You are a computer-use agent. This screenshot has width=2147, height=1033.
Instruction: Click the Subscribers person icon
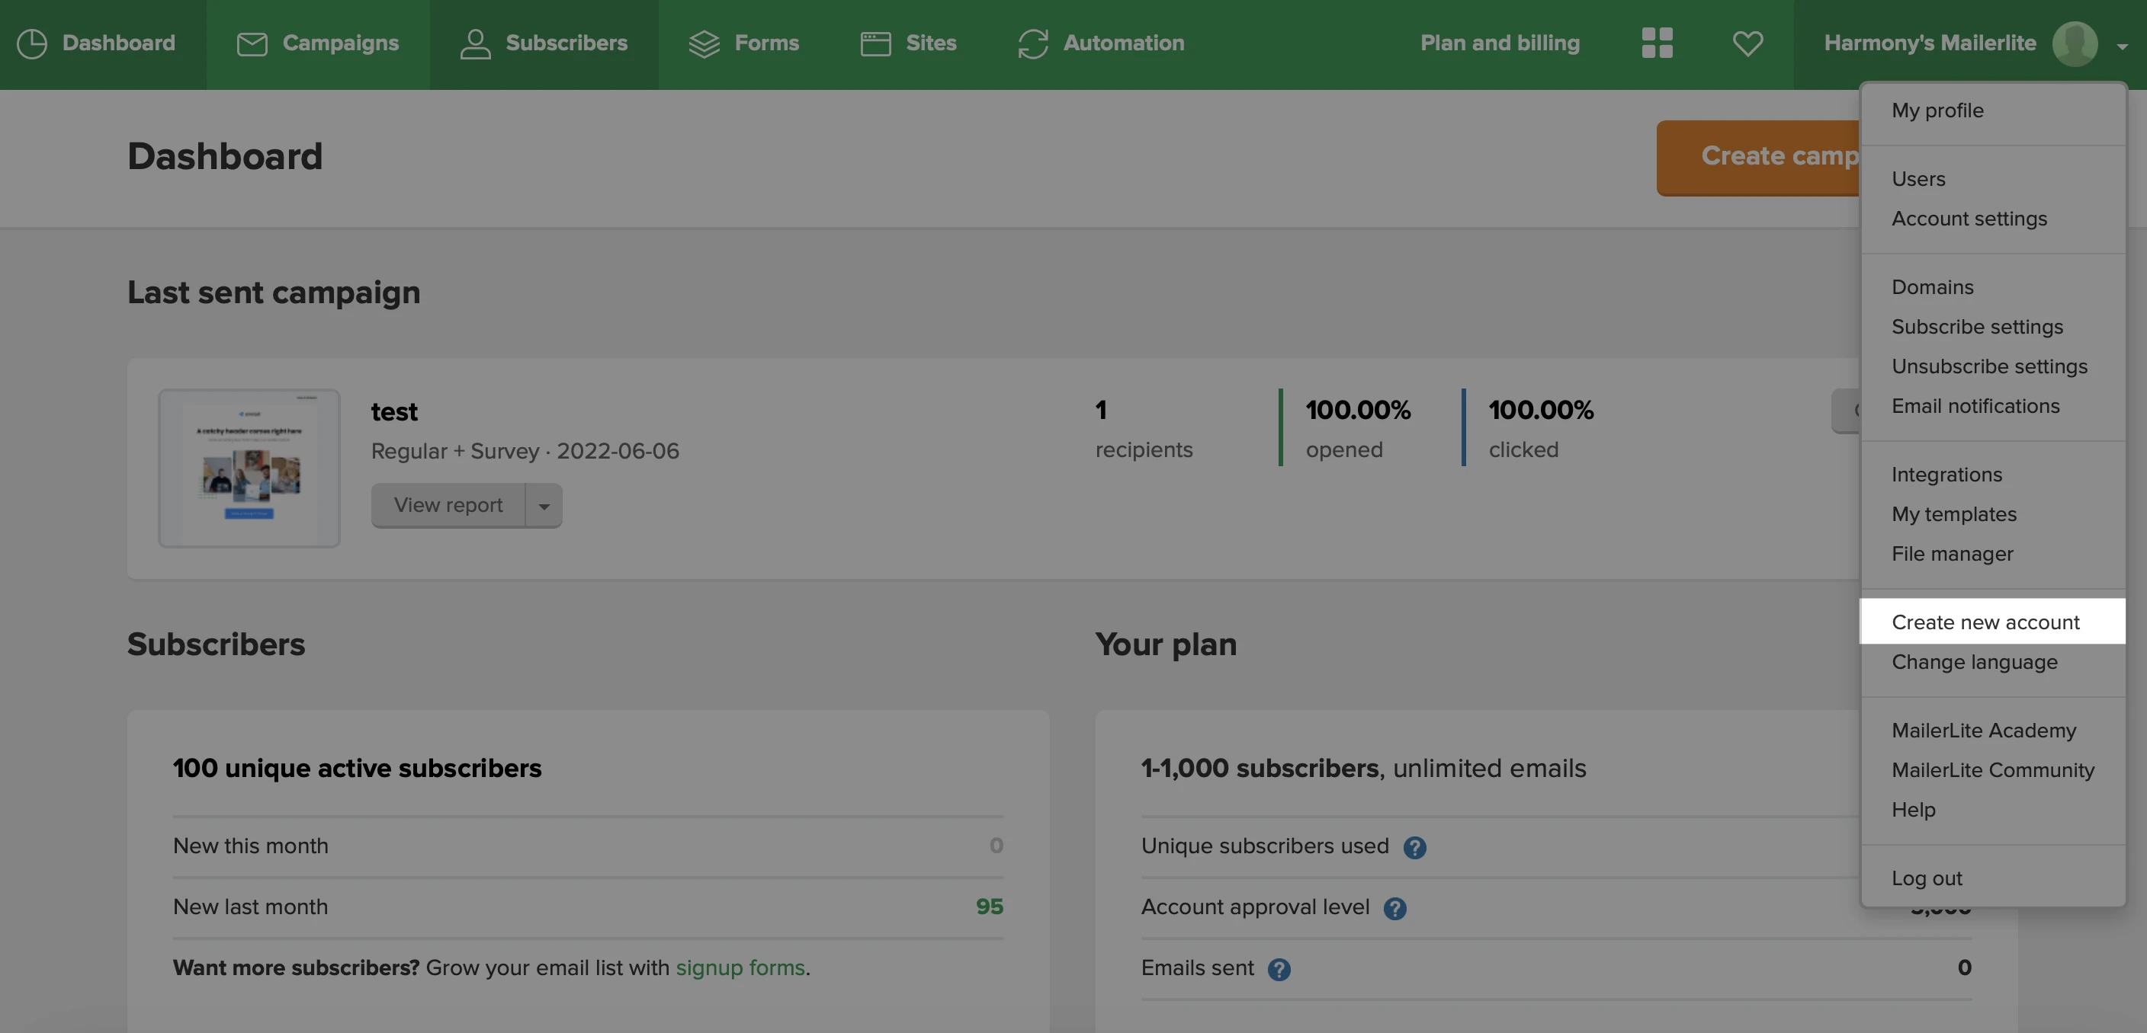475,43
